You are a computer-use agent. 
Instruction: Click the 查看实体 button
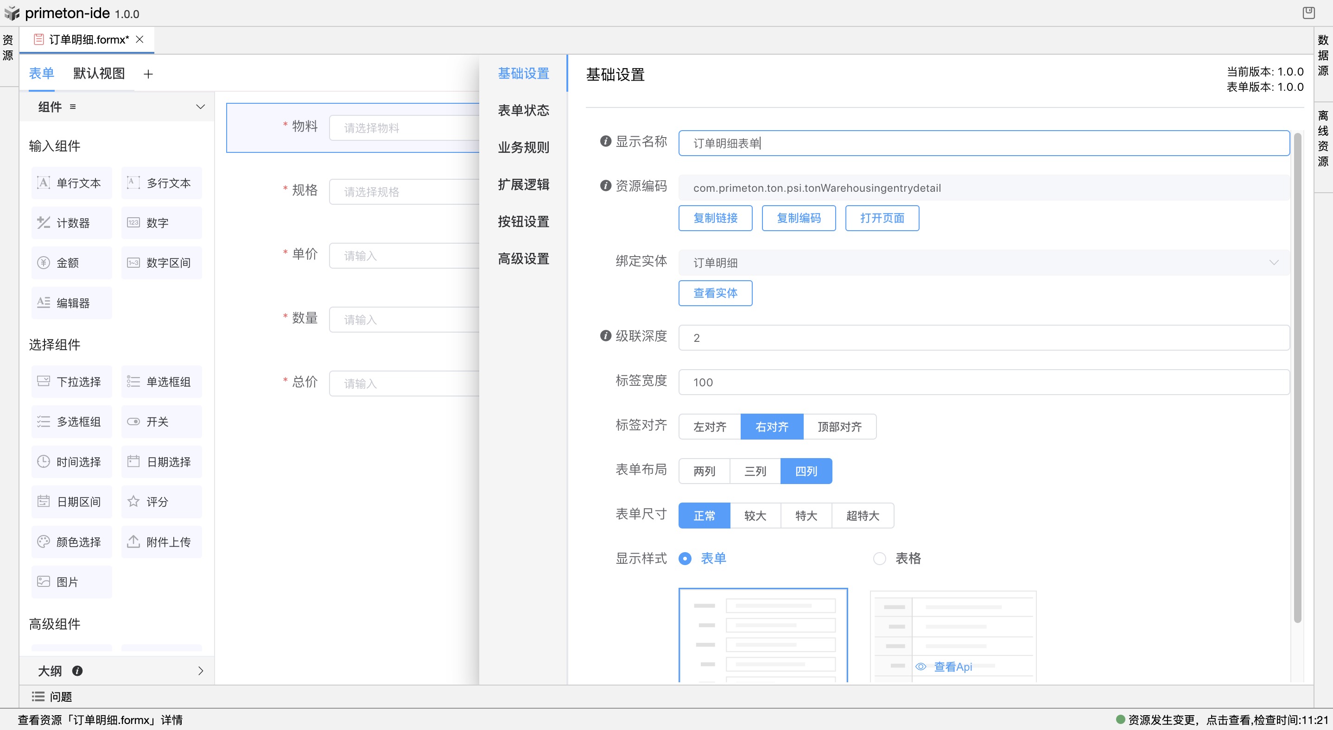click(x=715, y=293)
